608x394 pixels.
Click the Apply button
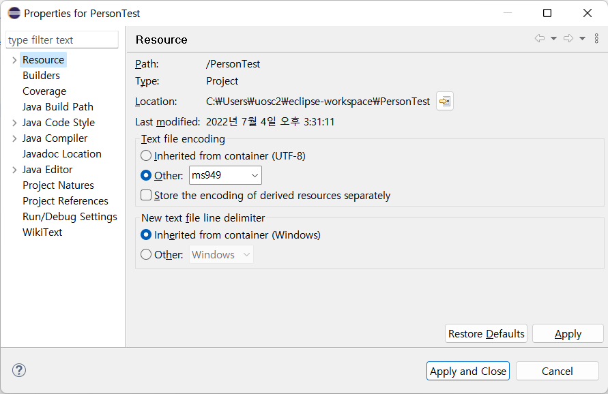coord(568,333)
